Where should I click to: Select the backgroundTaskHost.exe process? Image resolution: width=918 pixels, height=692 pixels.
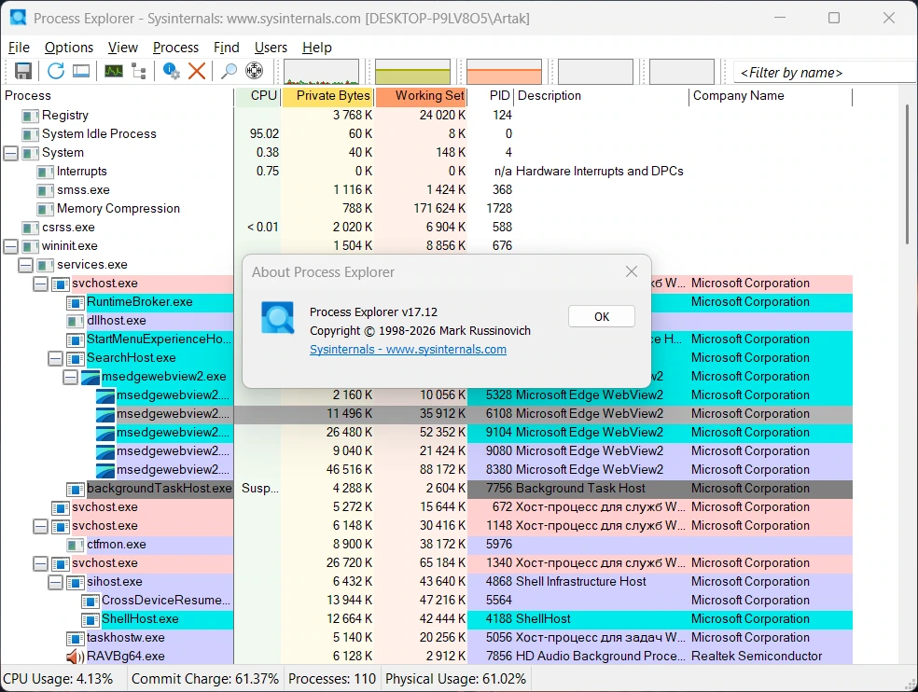pos(426,489)
